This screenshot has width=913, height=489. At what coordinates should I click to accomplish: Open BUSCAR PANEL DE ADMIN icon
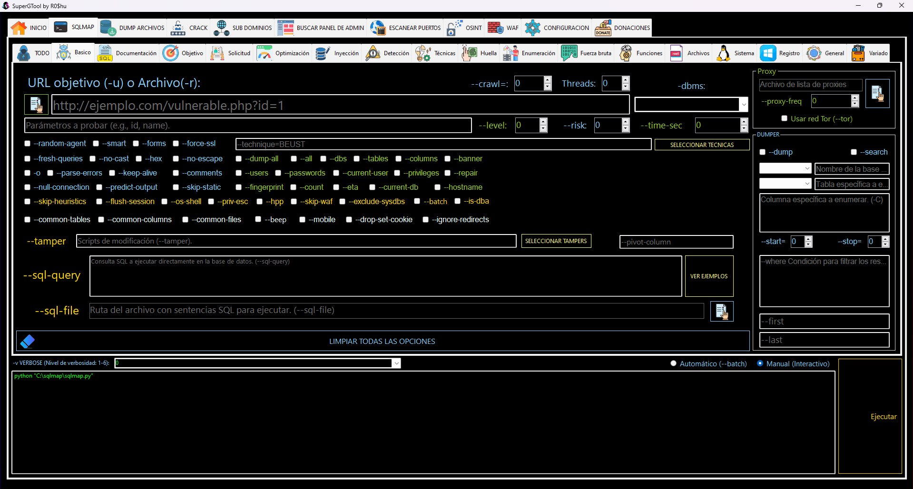[x=285, y=28]
